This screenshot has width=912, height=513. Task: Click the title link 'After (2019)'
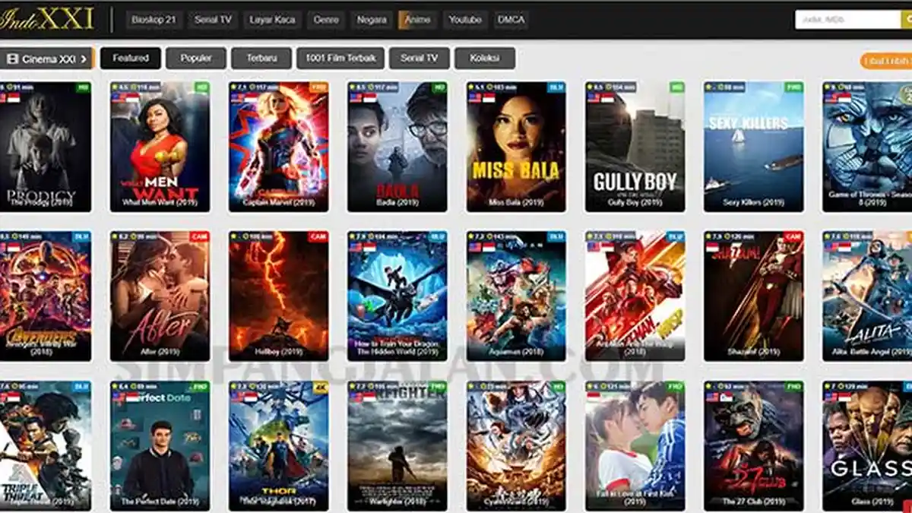pos(160,353)
